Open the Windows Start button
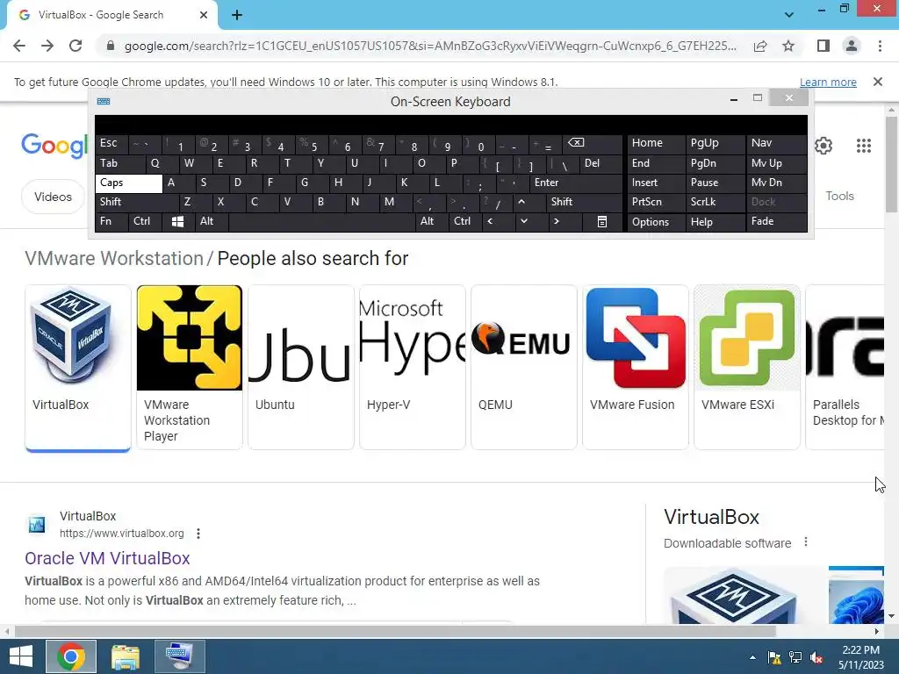Image resolution: width=899 pixels, height=674 pixels. coord(21,656)
